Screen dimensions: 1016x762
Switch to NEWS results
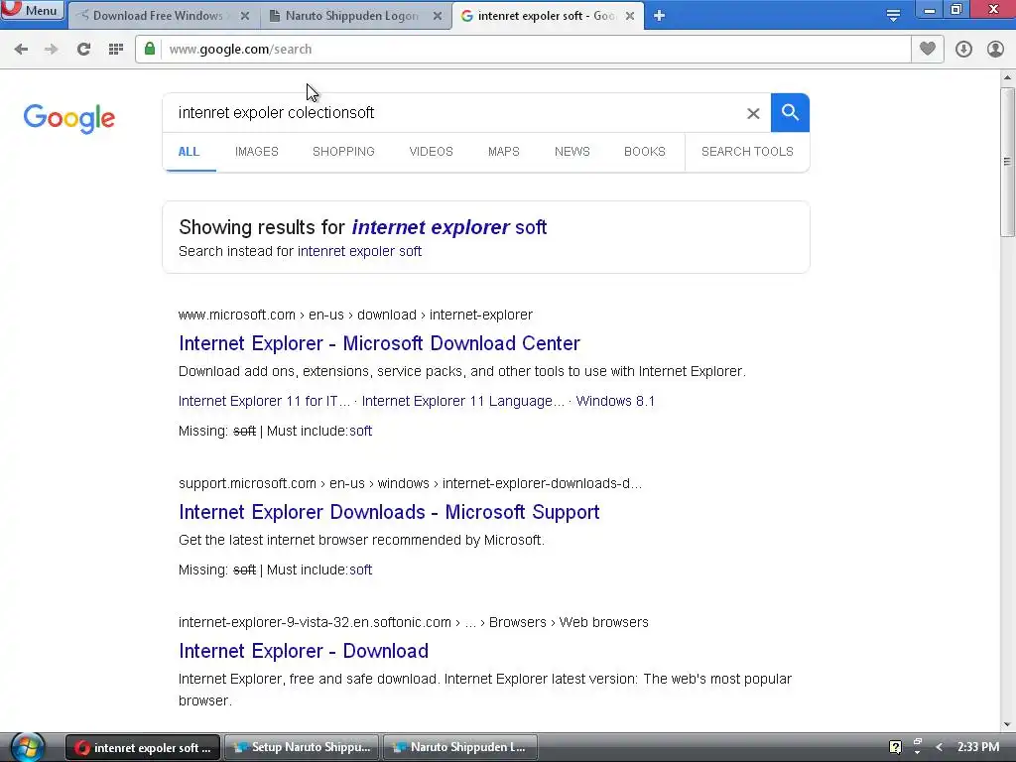tap(572, 152)
